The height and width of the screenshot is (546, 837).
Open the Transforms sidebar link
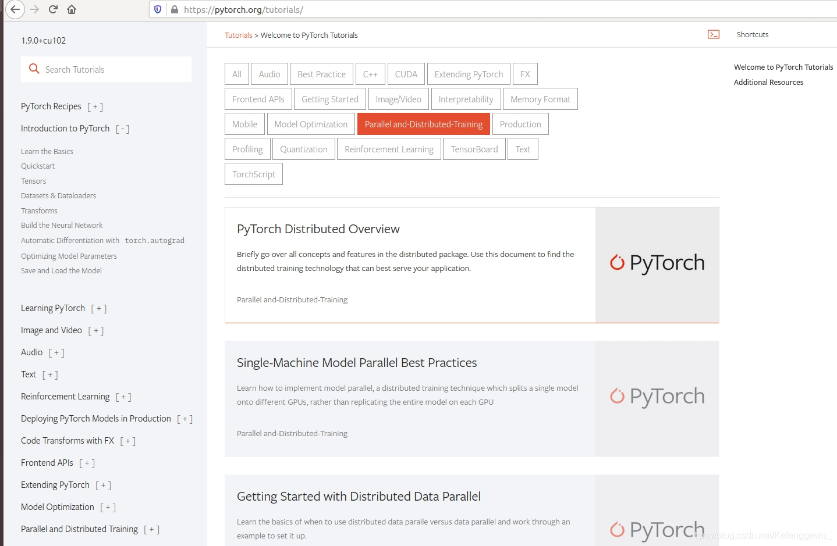pyautogui.click(x=39, y=210)
